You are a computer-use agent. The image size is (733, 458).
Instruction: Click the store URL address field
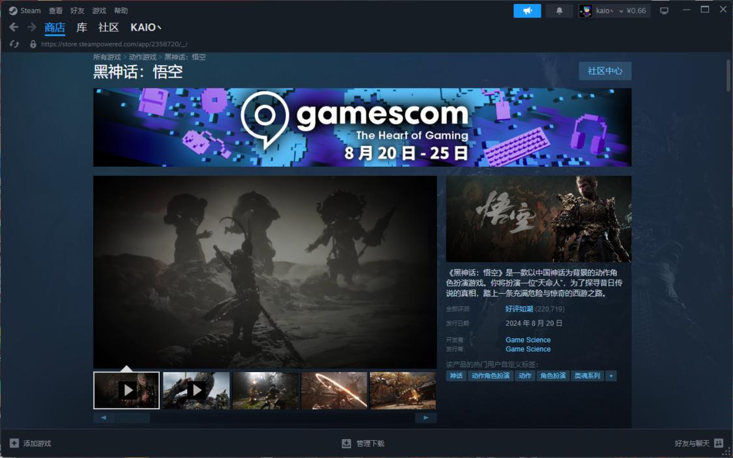click(x=114, y=44)
